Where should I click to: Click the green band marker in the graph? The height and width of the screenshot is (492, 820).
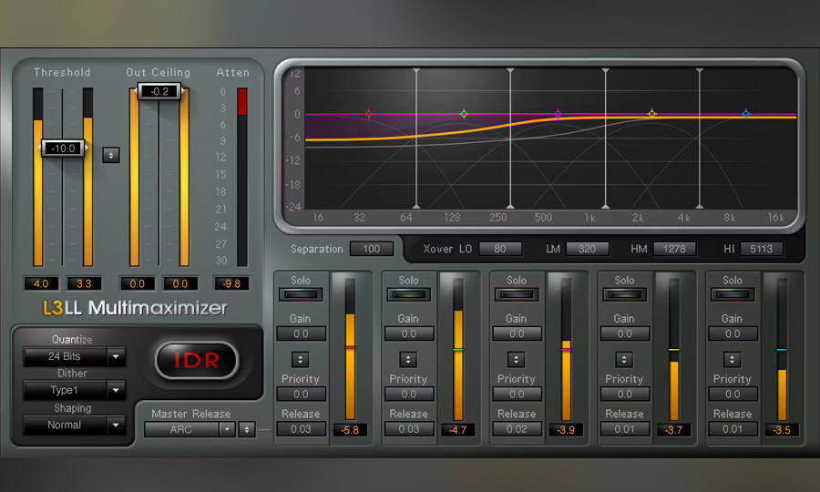pyautogui.click(x=464, y=114)
